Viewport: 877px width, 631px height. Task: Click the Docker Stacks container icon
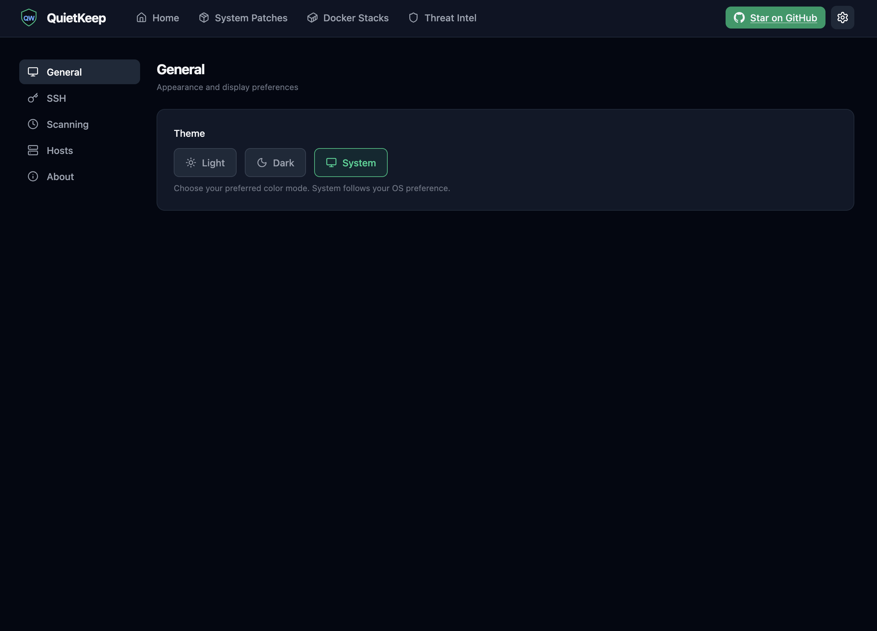pos(312,18)
